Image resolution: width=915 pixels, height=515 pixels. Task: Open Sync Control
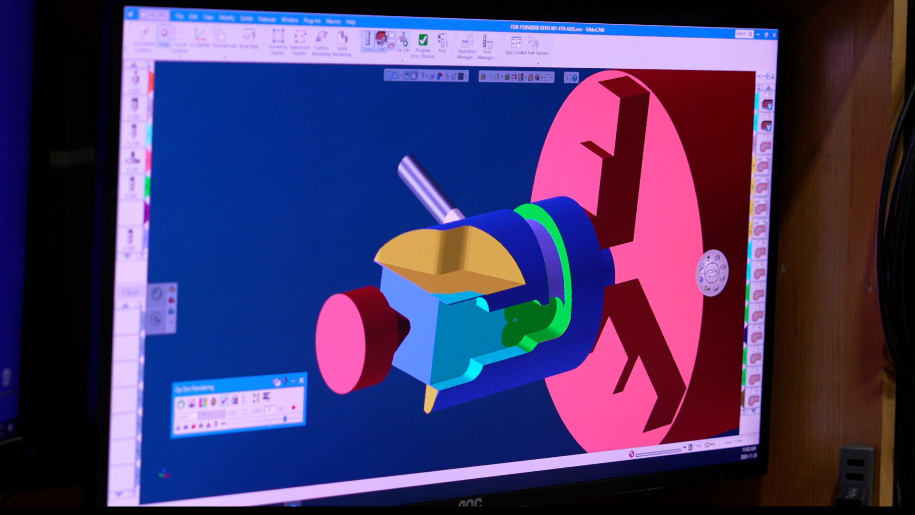(x=516, y=46)
